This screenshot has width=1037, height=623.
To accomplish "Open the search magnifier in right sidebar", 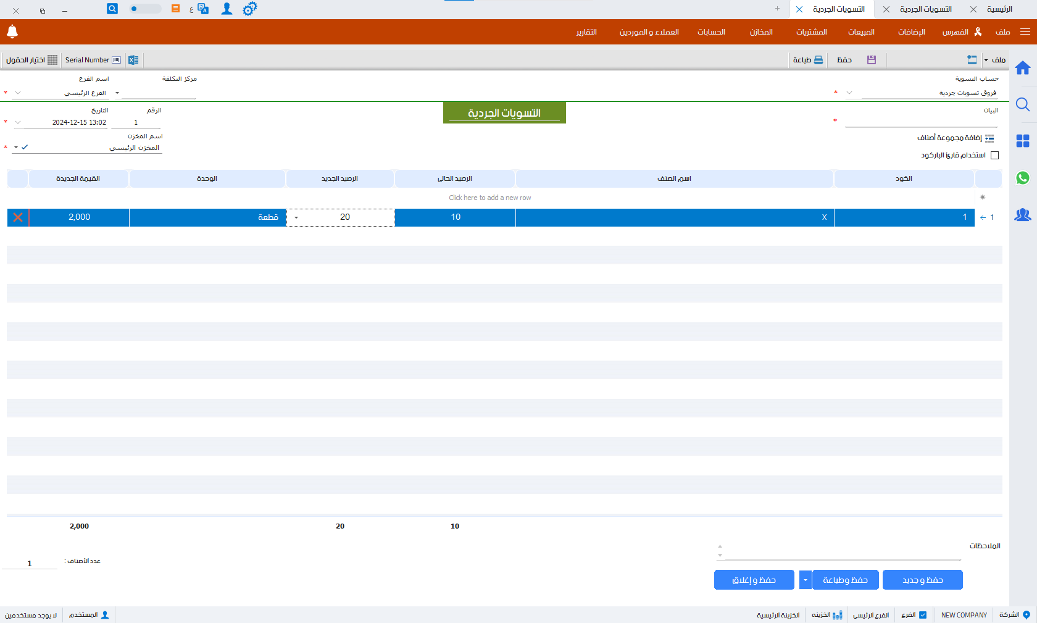I will tap(1023, 104).
